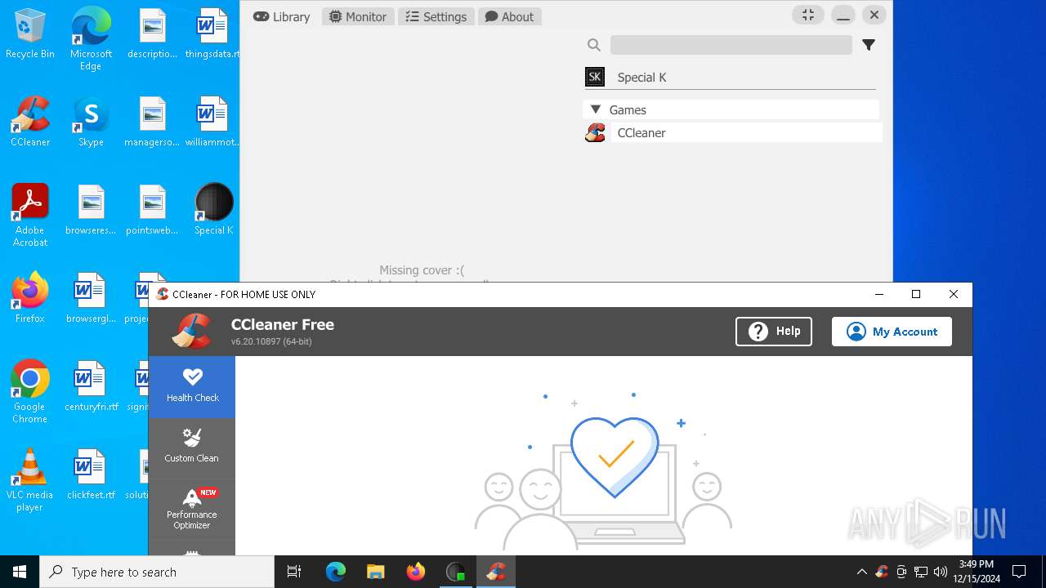The height and width of the screenshot is (588, 1046).
Task: Open the volume control in system tray
Action: [x=941, y=572]
